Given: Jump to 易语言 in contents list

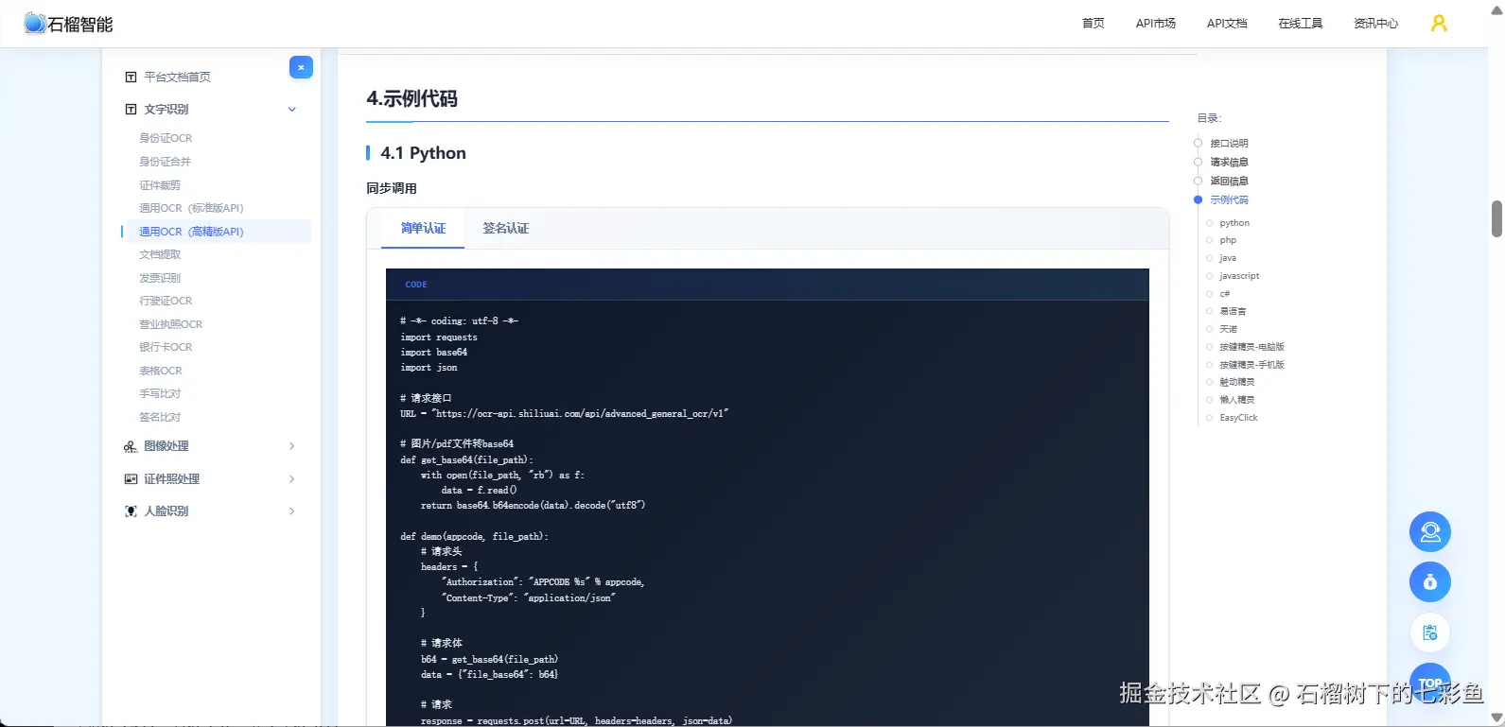Looking at the screenshot, I should pos(1233,311).
